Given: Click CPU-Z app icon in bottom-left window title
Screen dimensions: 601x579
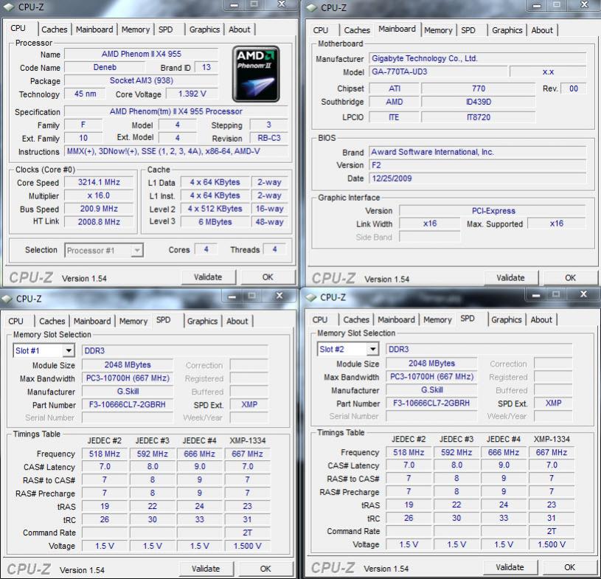Looking at the screenshot, I should click(7, 298).
